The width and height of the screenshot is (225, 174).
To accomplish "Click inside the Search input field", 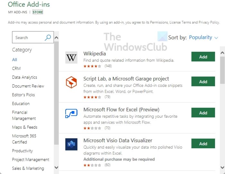I will click(x=27, y=38).
